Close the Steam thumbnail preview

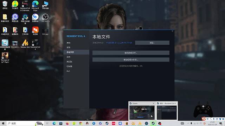click(x=153, y=103)
